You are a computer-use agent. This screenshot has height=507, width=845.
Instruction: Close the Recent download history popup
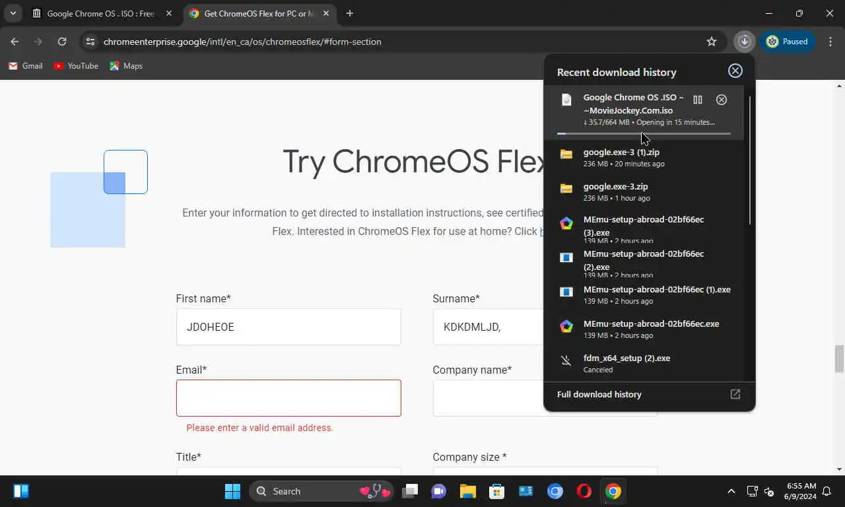click(735, 71)
